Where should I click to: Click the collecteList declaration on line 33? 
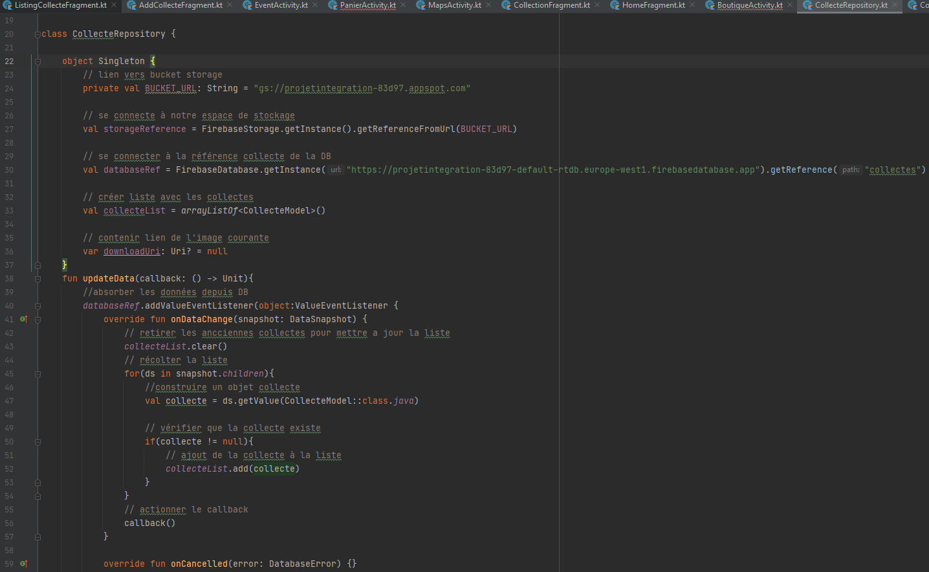(x=135, y=211)
